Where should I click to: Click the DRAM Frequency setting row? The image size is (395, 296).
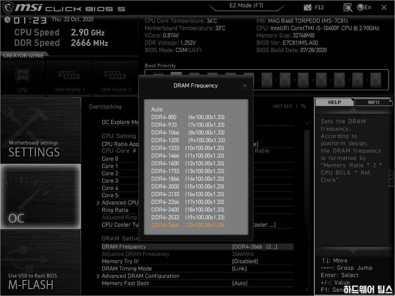pyautogui.click(x=197, y=247)
